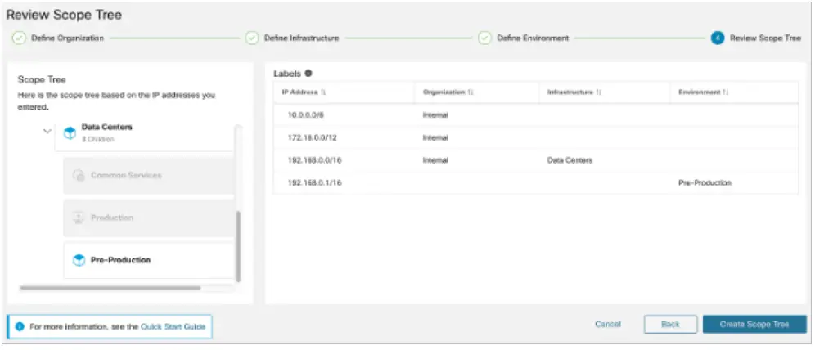The image size is (815, 350).
Task: Click Internal in the 172.16.0.0/12 row
Action: (x=435, y=137)
